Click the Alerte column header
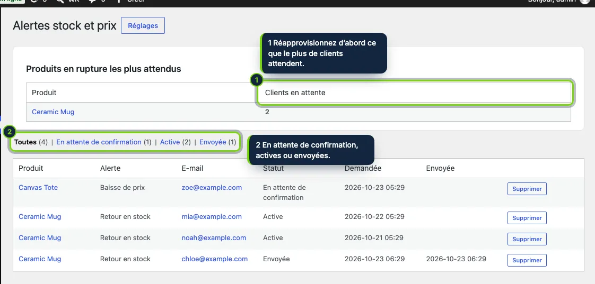Screen dimensions: 595x284 click(110, 168)
